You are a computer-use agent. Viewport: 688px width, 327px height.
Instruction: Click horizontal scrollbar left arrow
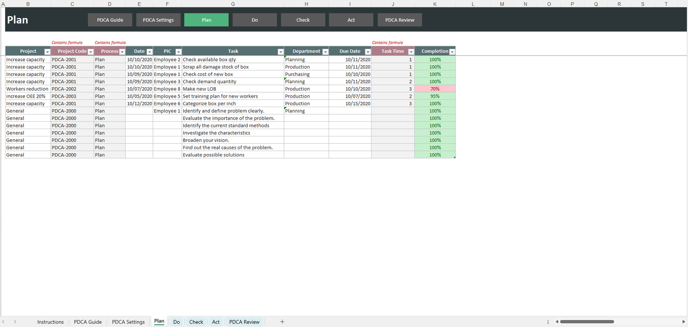pos(557,322)
